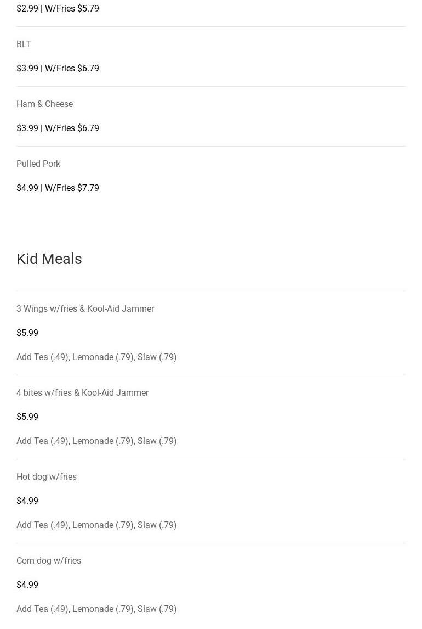This screenshot has height=629, width=422.
Task: Click the add-ons line under 4 bites meal
Action: [x=96, y=441]
